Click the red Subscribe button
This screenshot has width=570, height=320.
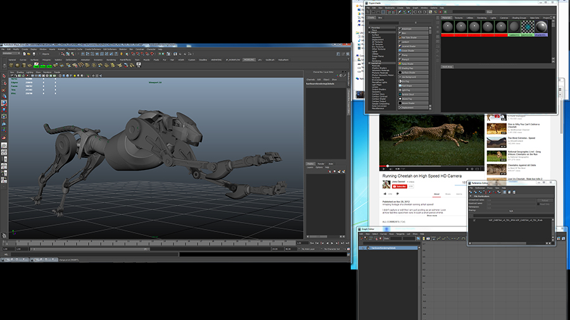400,187
